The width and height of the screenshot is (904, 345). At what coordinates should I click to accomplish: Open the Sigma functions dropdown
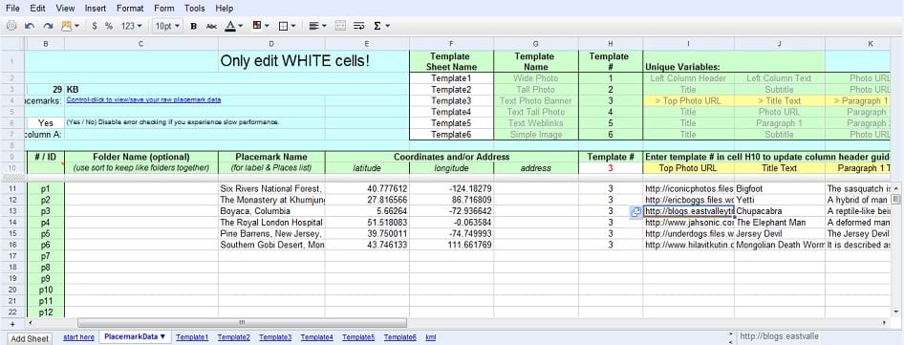coord(381,26)
